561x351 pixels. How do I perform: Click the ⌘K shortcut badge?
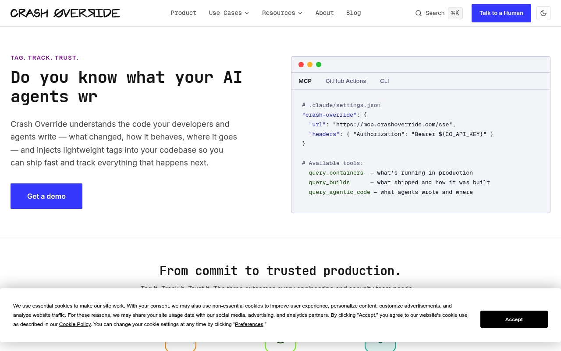point(455,13)
